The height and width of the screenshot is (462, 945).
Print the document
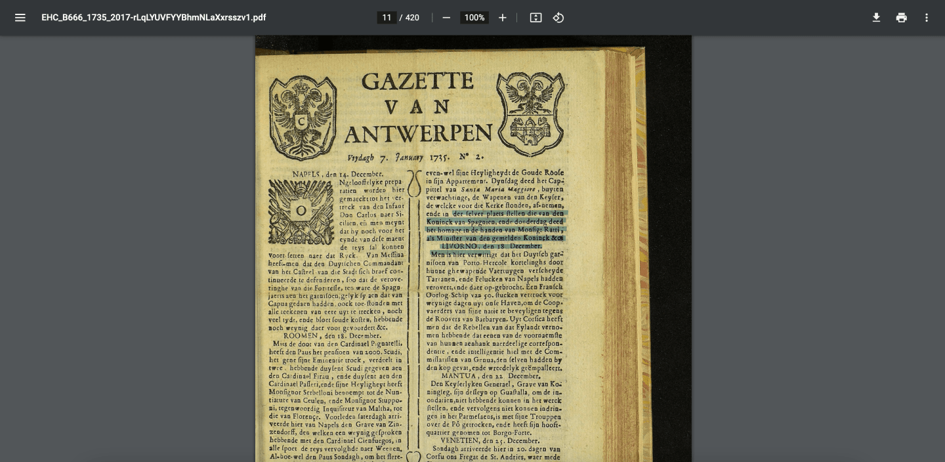coord(902,18)
